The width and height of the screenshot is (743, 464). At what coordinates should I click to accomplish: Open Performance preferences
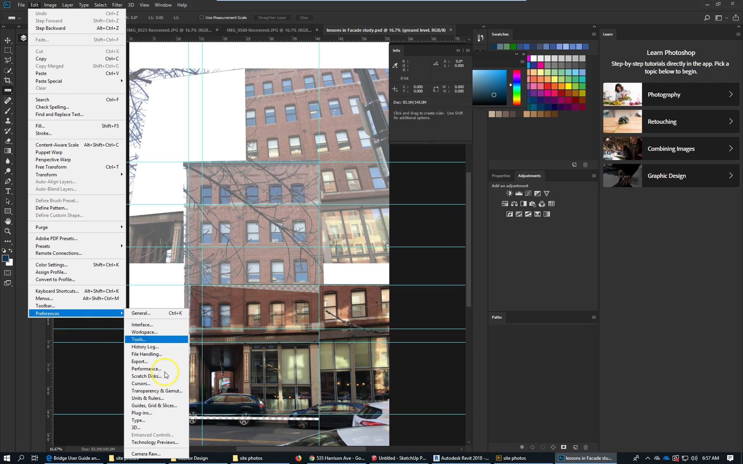[x=146, y=369]
